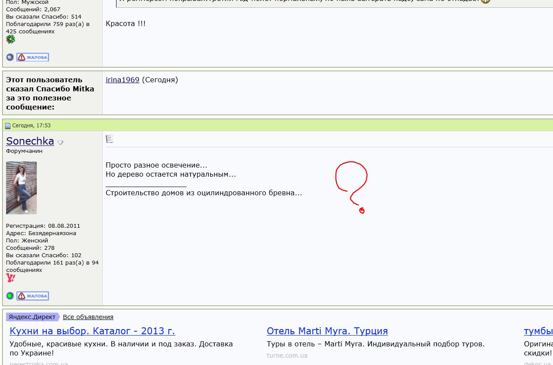Screen dimensions: 553x365
Task: Open the Кухни на выбор. Каталог - 2013 г. ad
Action: coord(92,331)
